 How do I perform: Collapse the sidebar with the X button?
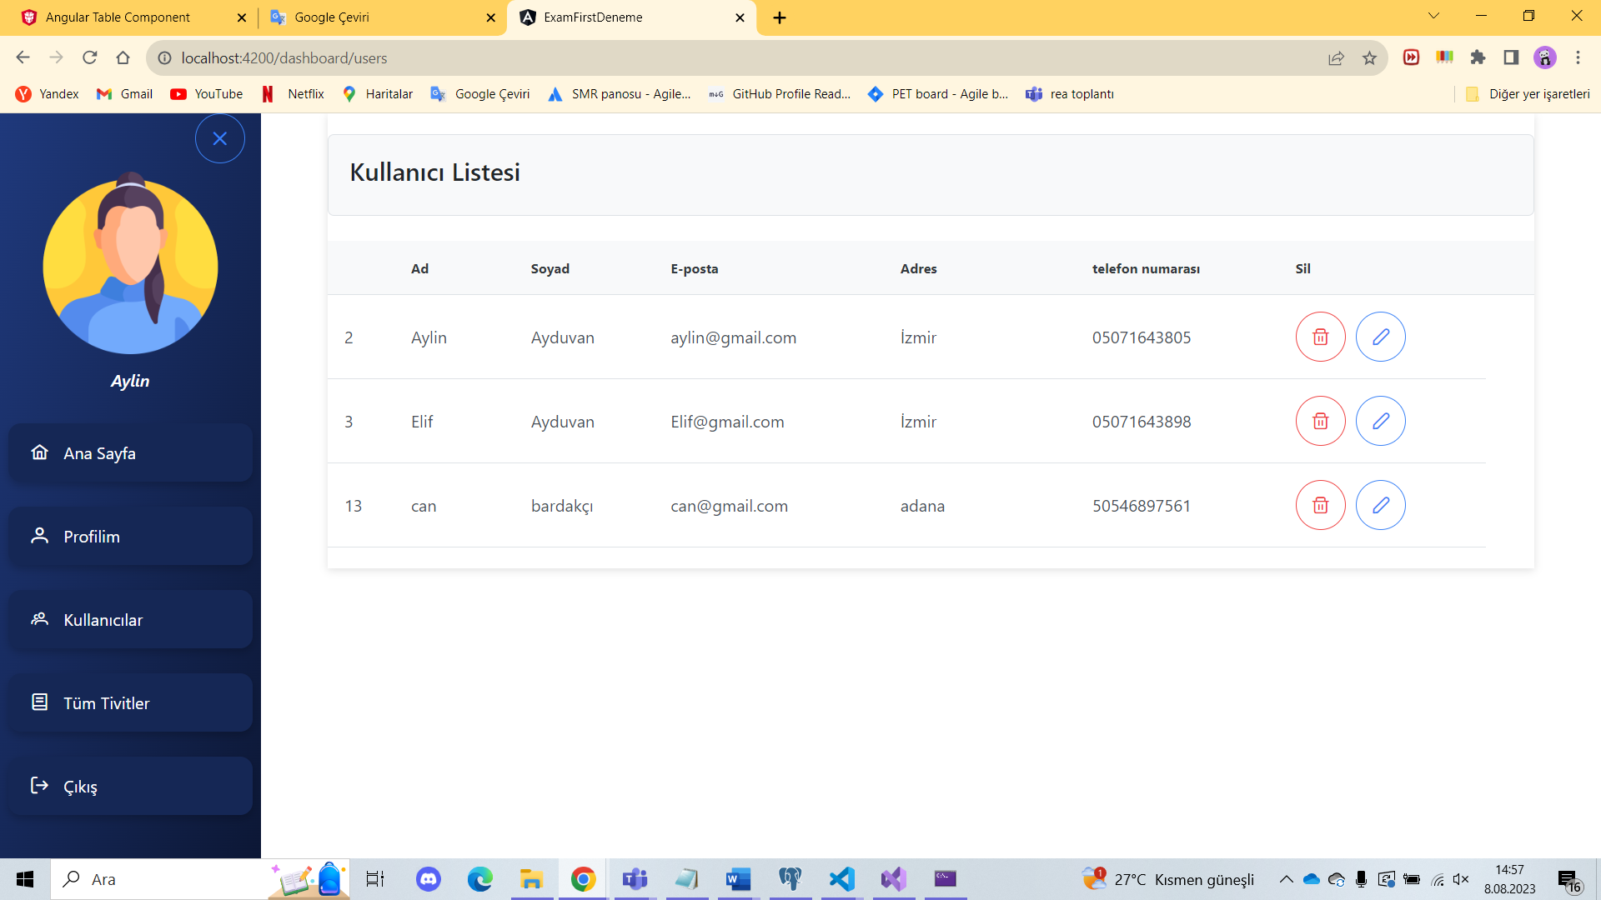pos(219,138)
